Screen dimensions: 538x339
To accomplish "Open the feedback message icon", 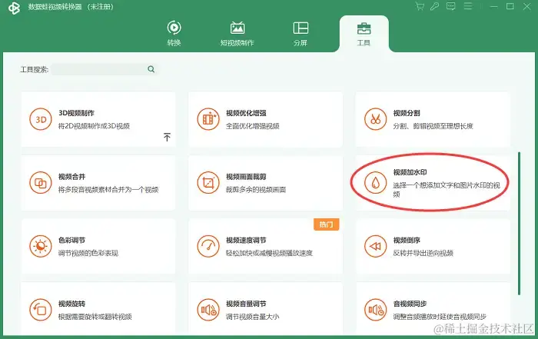I will [451, 6].
